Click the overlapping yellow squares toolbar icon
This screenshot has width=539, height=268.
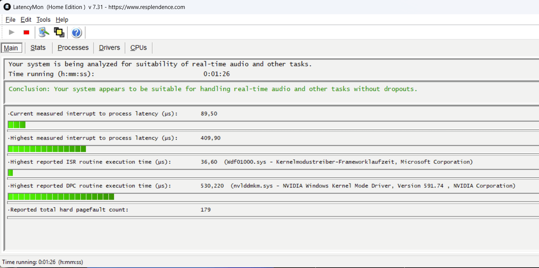[59, 33]
